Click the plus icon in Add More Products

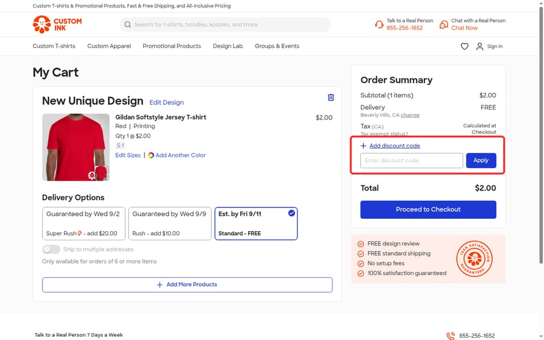160,284
